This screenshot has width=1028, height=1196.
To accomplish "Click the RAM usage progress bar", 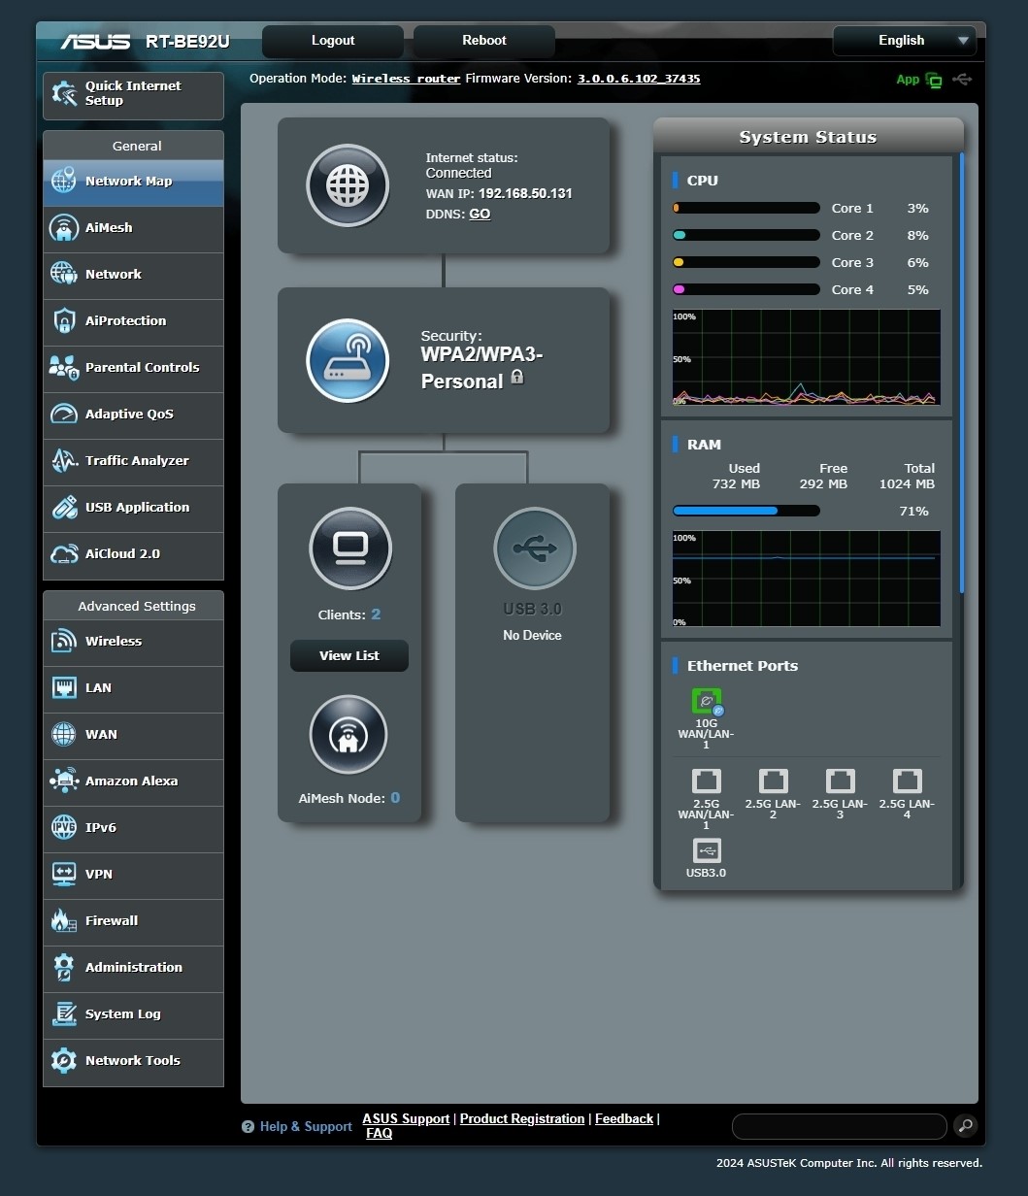I will point(746,511).
